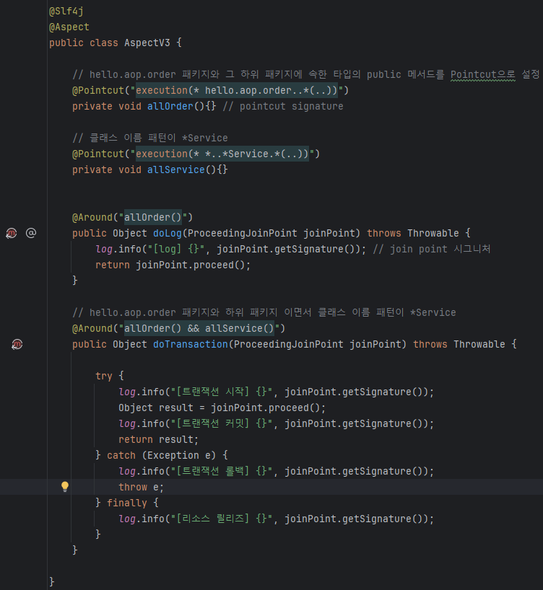Click 'catch (Exception e)' clause
This screenshot has width=543, height=590.
(x=161, y=455)
